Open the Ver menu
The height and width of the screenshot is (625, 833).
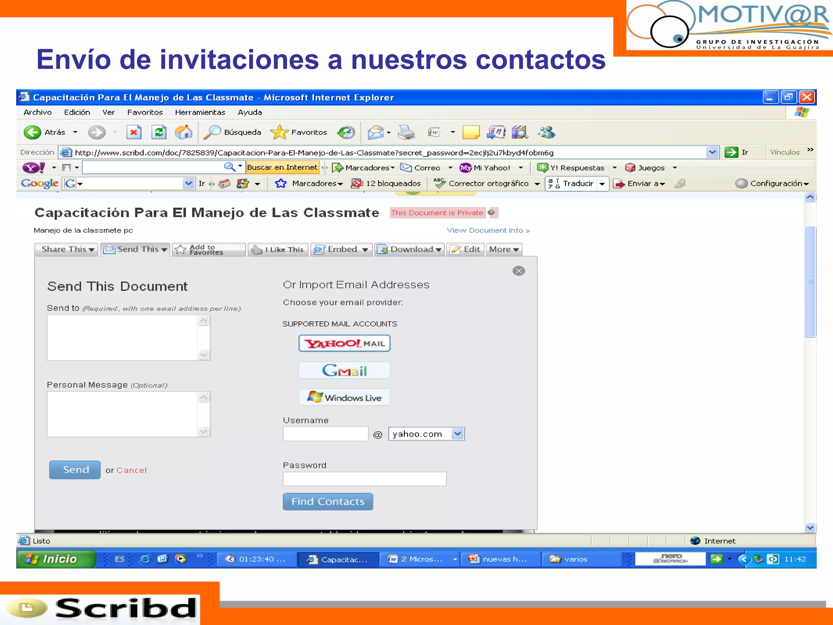pyautogui.click(x=109, y=112)
